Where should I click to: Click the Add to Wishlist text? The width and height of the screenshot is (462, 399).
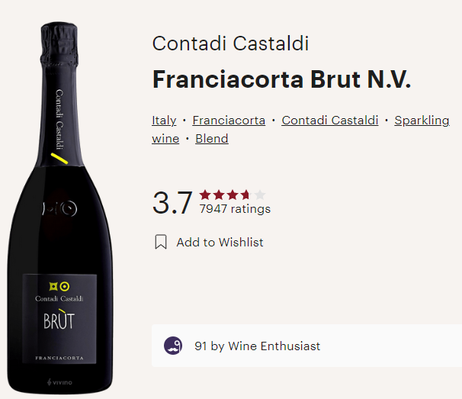pyautogui.click(x=220, y=243)
